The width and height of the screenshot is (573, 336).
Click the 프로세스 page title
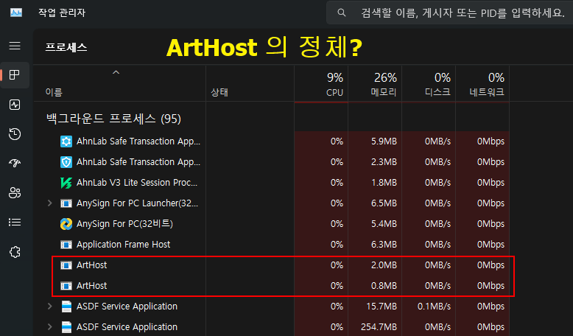coord(66,47)
